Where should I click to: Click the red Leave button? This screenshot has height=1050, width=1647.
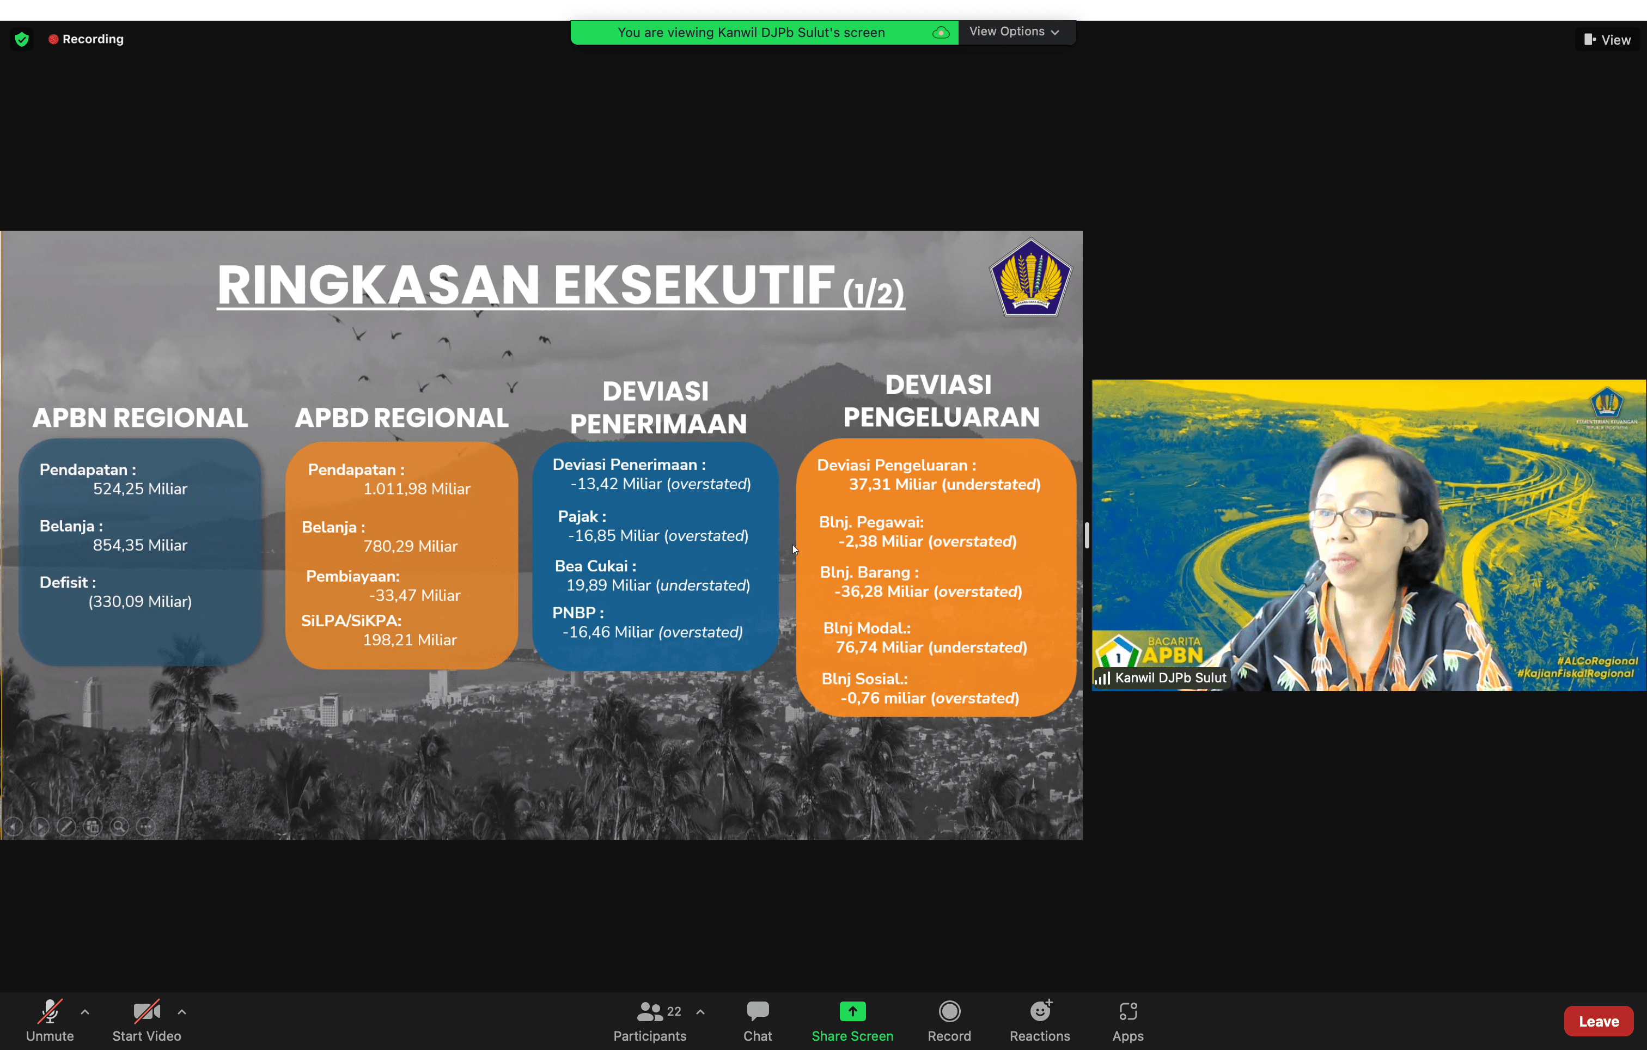click(x=1598, y=1021)
